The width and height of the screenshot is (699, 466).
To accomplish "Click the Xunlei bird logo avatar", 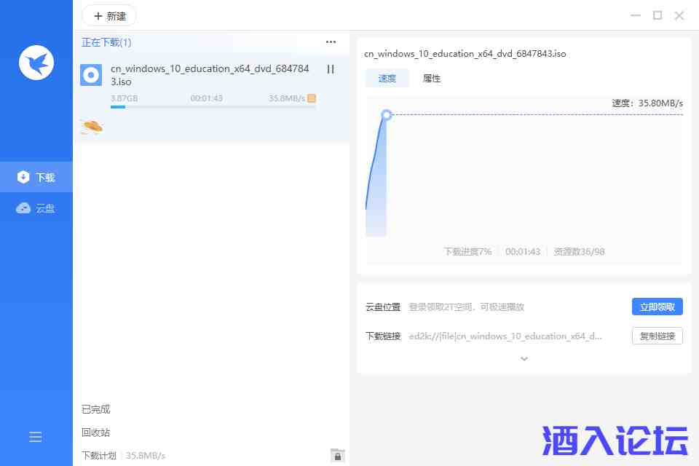I will [36, 63].
